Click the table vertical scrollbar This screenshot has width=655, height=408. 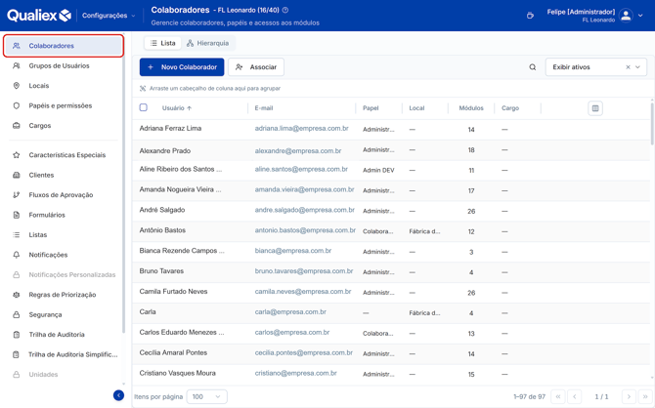pos(652,122)
